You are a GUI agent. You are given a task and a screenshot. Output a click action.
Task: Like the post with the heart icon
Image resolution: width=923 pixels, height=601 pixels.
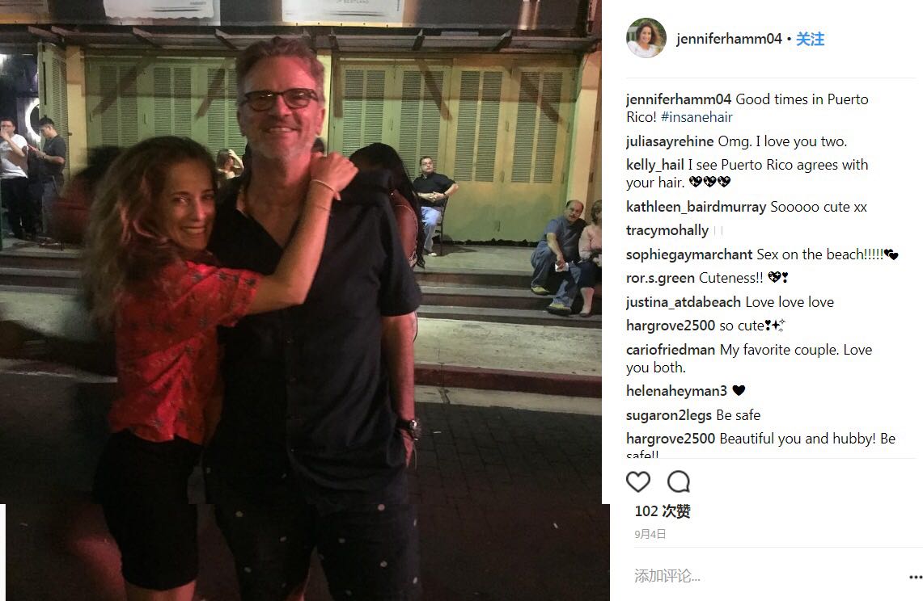click(638, 481)
